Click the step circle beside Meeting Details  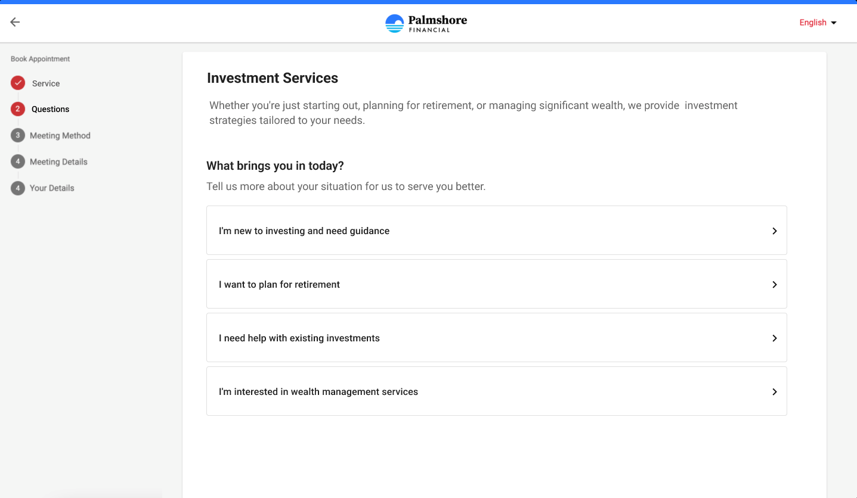pyautogui.click(x=18, y=161)
